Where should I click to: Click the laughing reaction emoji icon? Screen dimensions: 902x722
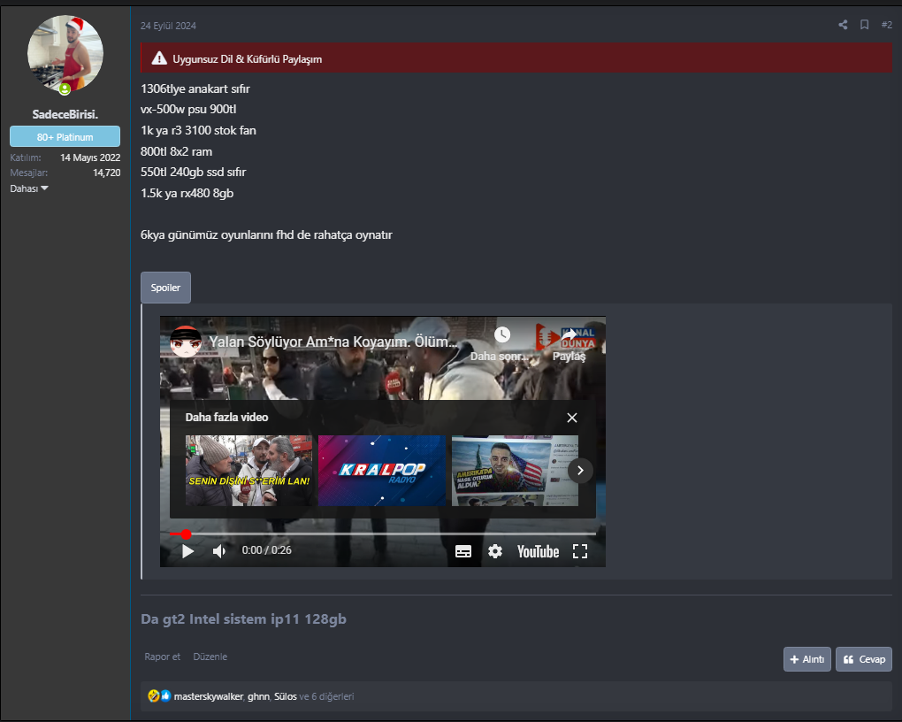pos(154,695)
